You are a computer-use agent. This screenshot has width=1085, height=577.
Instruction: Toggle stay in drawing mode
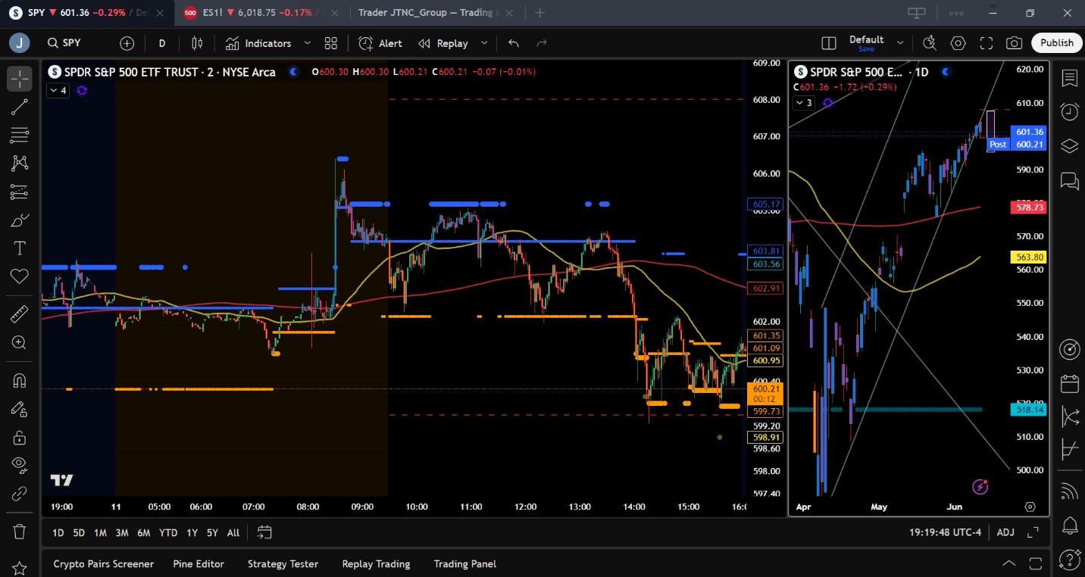point(20,410)
